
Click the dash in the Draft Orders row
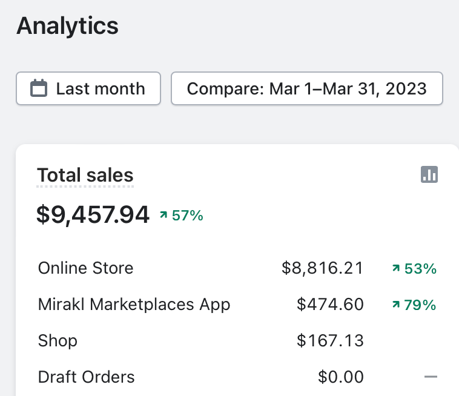[431, 377]
